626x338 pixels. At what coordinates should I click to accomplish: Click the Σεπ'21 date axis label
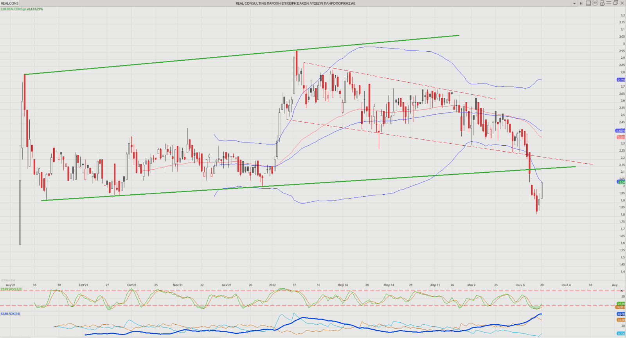tap(83, 285)
